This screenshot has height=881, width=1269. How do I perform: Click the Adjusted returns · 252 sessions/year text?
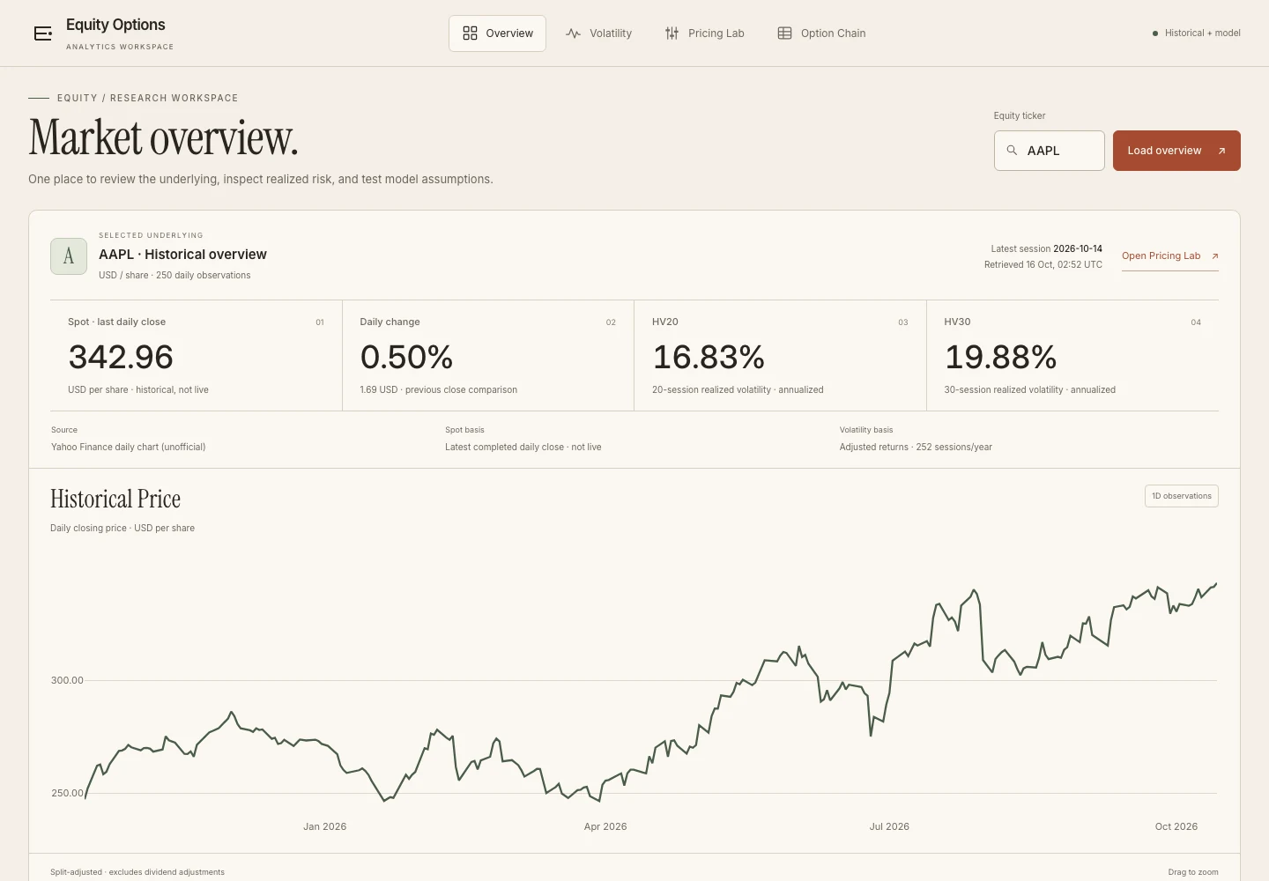point(916,447)
